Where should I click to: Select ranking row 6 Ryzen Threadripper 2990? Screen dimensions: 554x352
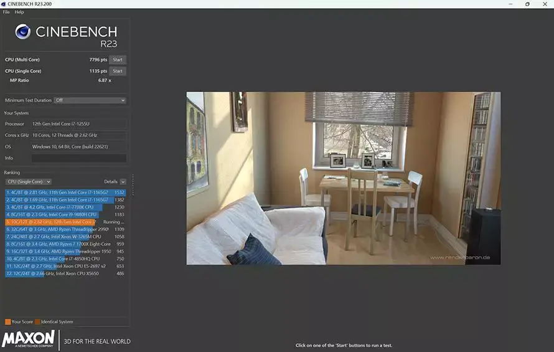65,229
